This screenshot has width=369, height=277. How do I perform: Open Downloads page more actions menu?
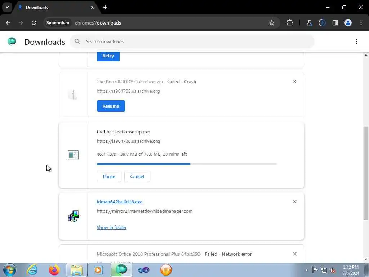357,41
